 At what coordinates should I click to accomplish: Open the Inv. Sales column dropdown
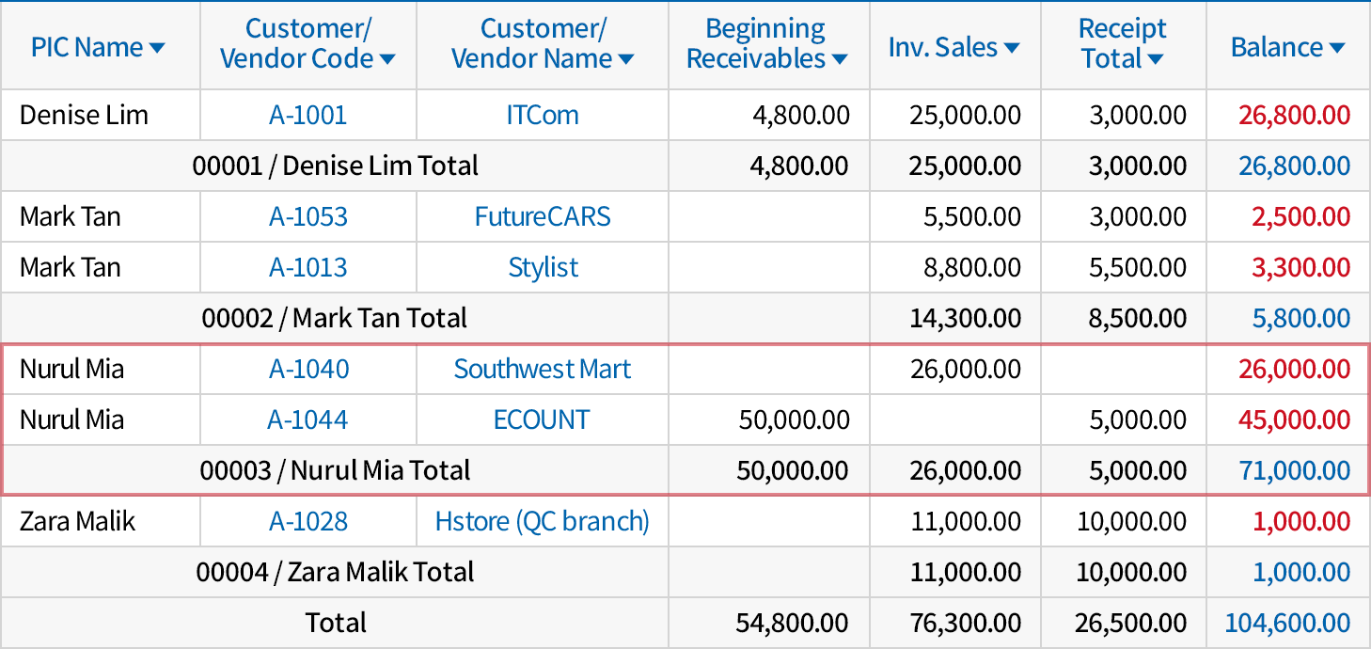click(1012, 48)
